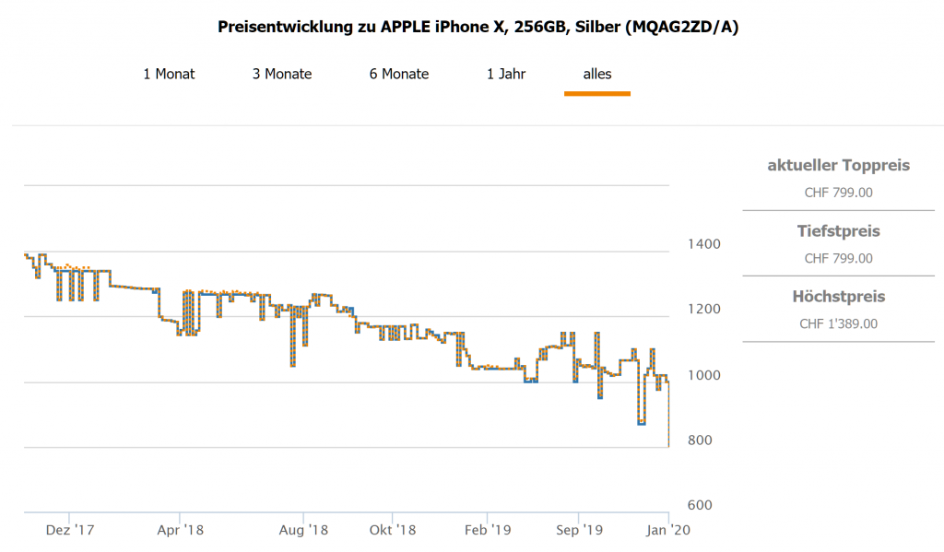Viewport: 944px width, 552px height.
Task: Click the Dez '17 axis label
Action: click(70, 530)
